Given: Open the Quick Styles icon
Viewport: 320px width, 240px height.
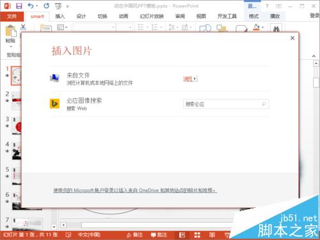Looking at the screenshot, I should [x=241, y=28].
